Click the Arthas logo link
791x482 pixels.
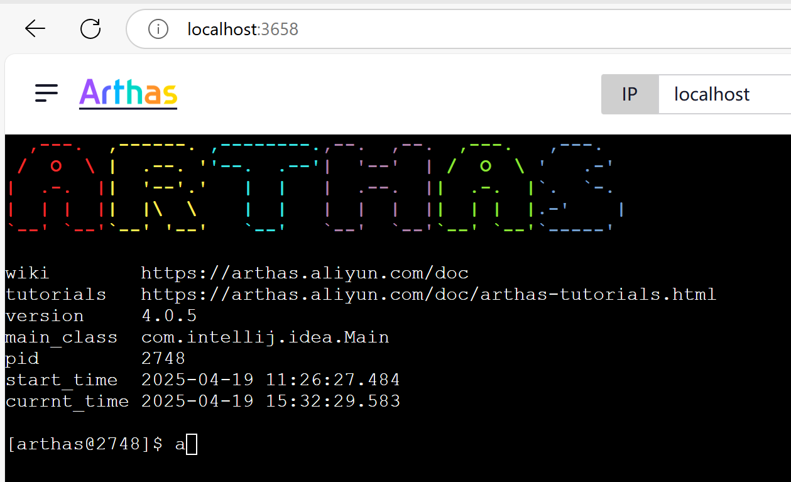pyautogui.click(x=128, y=94)
